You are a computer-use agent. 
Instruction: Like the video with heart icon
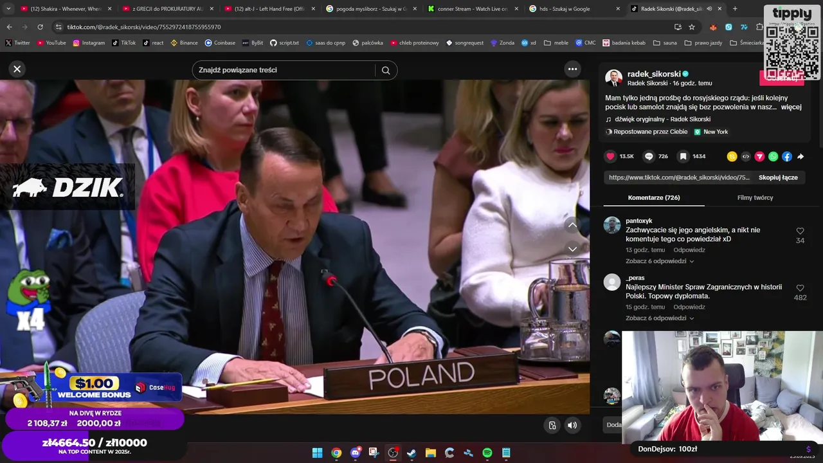[x=610, y=156]
